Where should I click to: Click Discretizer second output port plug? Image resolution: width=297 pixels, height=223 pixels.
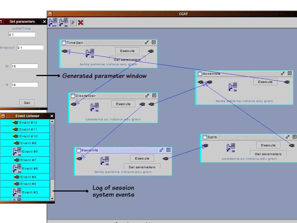pyautogui.click(x=151, y=104)
